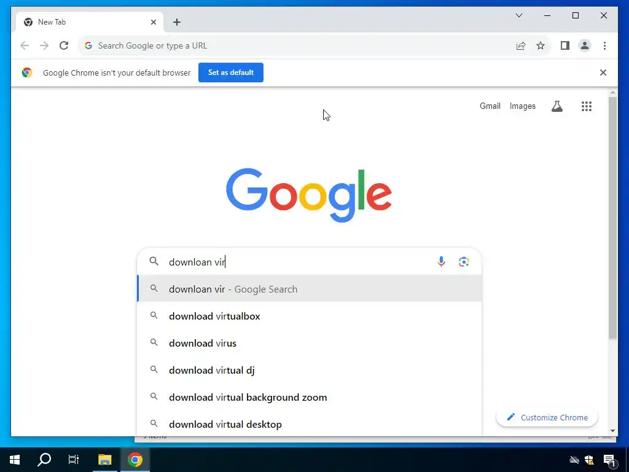Viewport: 629px width, 472px height.
Task: Reload the current page
Action: tap(64, 45)
